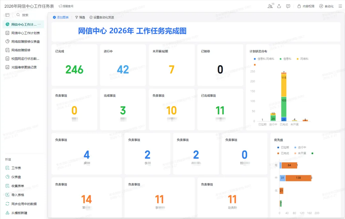Screen dimensions: 345x219
Task: Open the 自动化 automation menu
Action: click(326, 6)
